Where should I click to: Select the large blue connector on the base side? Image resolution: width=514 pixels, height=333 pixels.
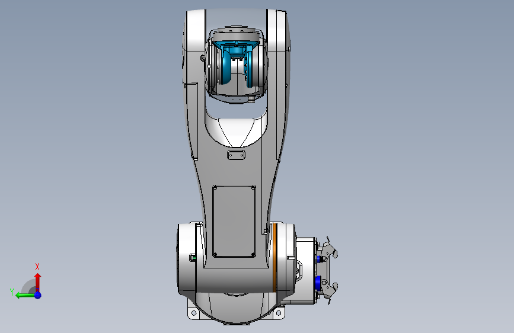coord(318,283)
